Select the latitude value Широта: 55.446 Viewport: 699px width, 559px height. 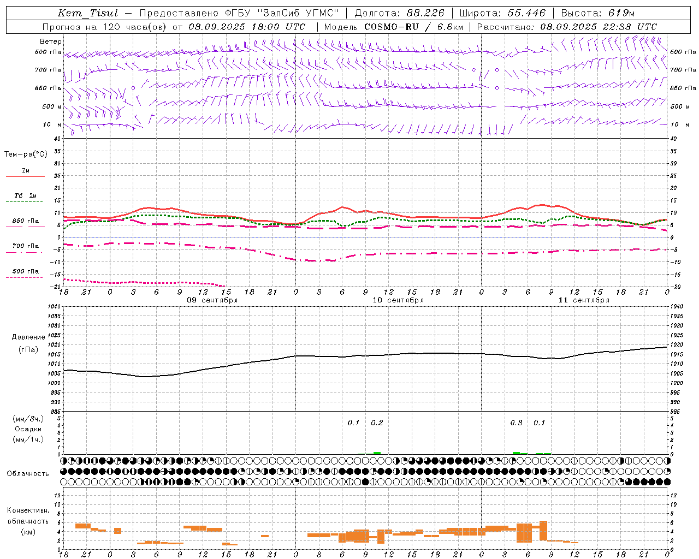[x=502, y=13]
